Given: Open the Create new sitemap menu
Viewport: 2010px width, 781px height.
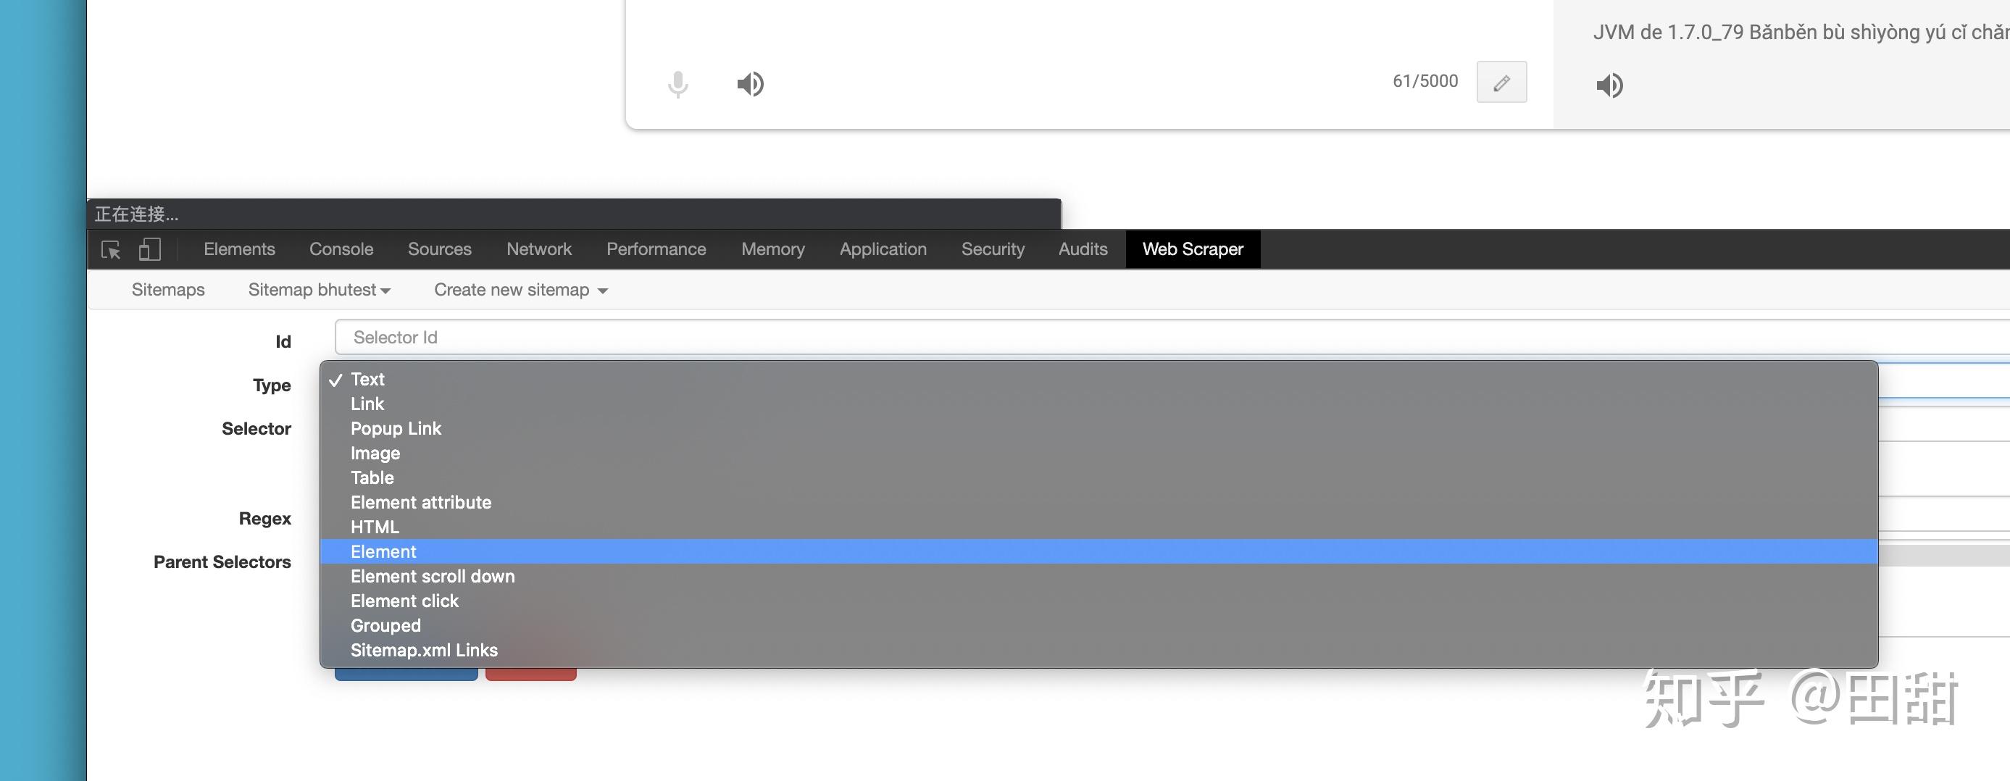Looking at the screenshot, I should point(520,290).
